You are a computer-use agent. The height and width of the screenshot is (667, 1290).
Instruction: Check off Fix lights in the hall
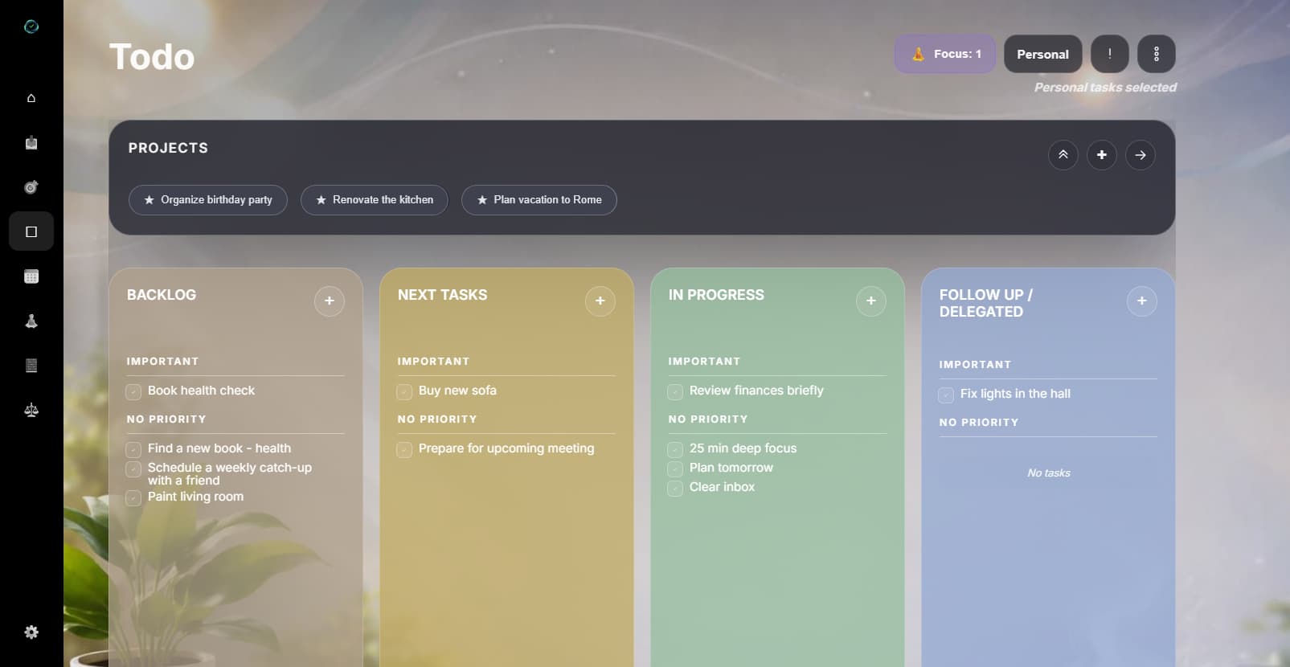click(946, 395)
